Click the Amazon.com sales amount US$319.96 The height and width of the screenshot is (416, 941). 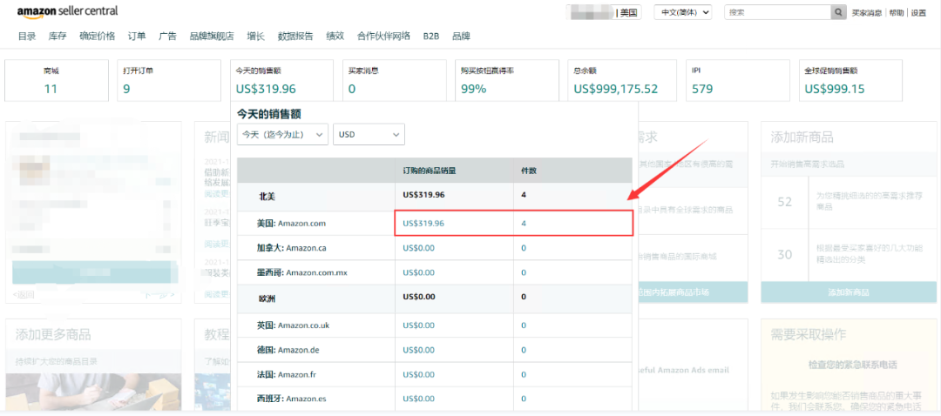click(x=423, y=224)
